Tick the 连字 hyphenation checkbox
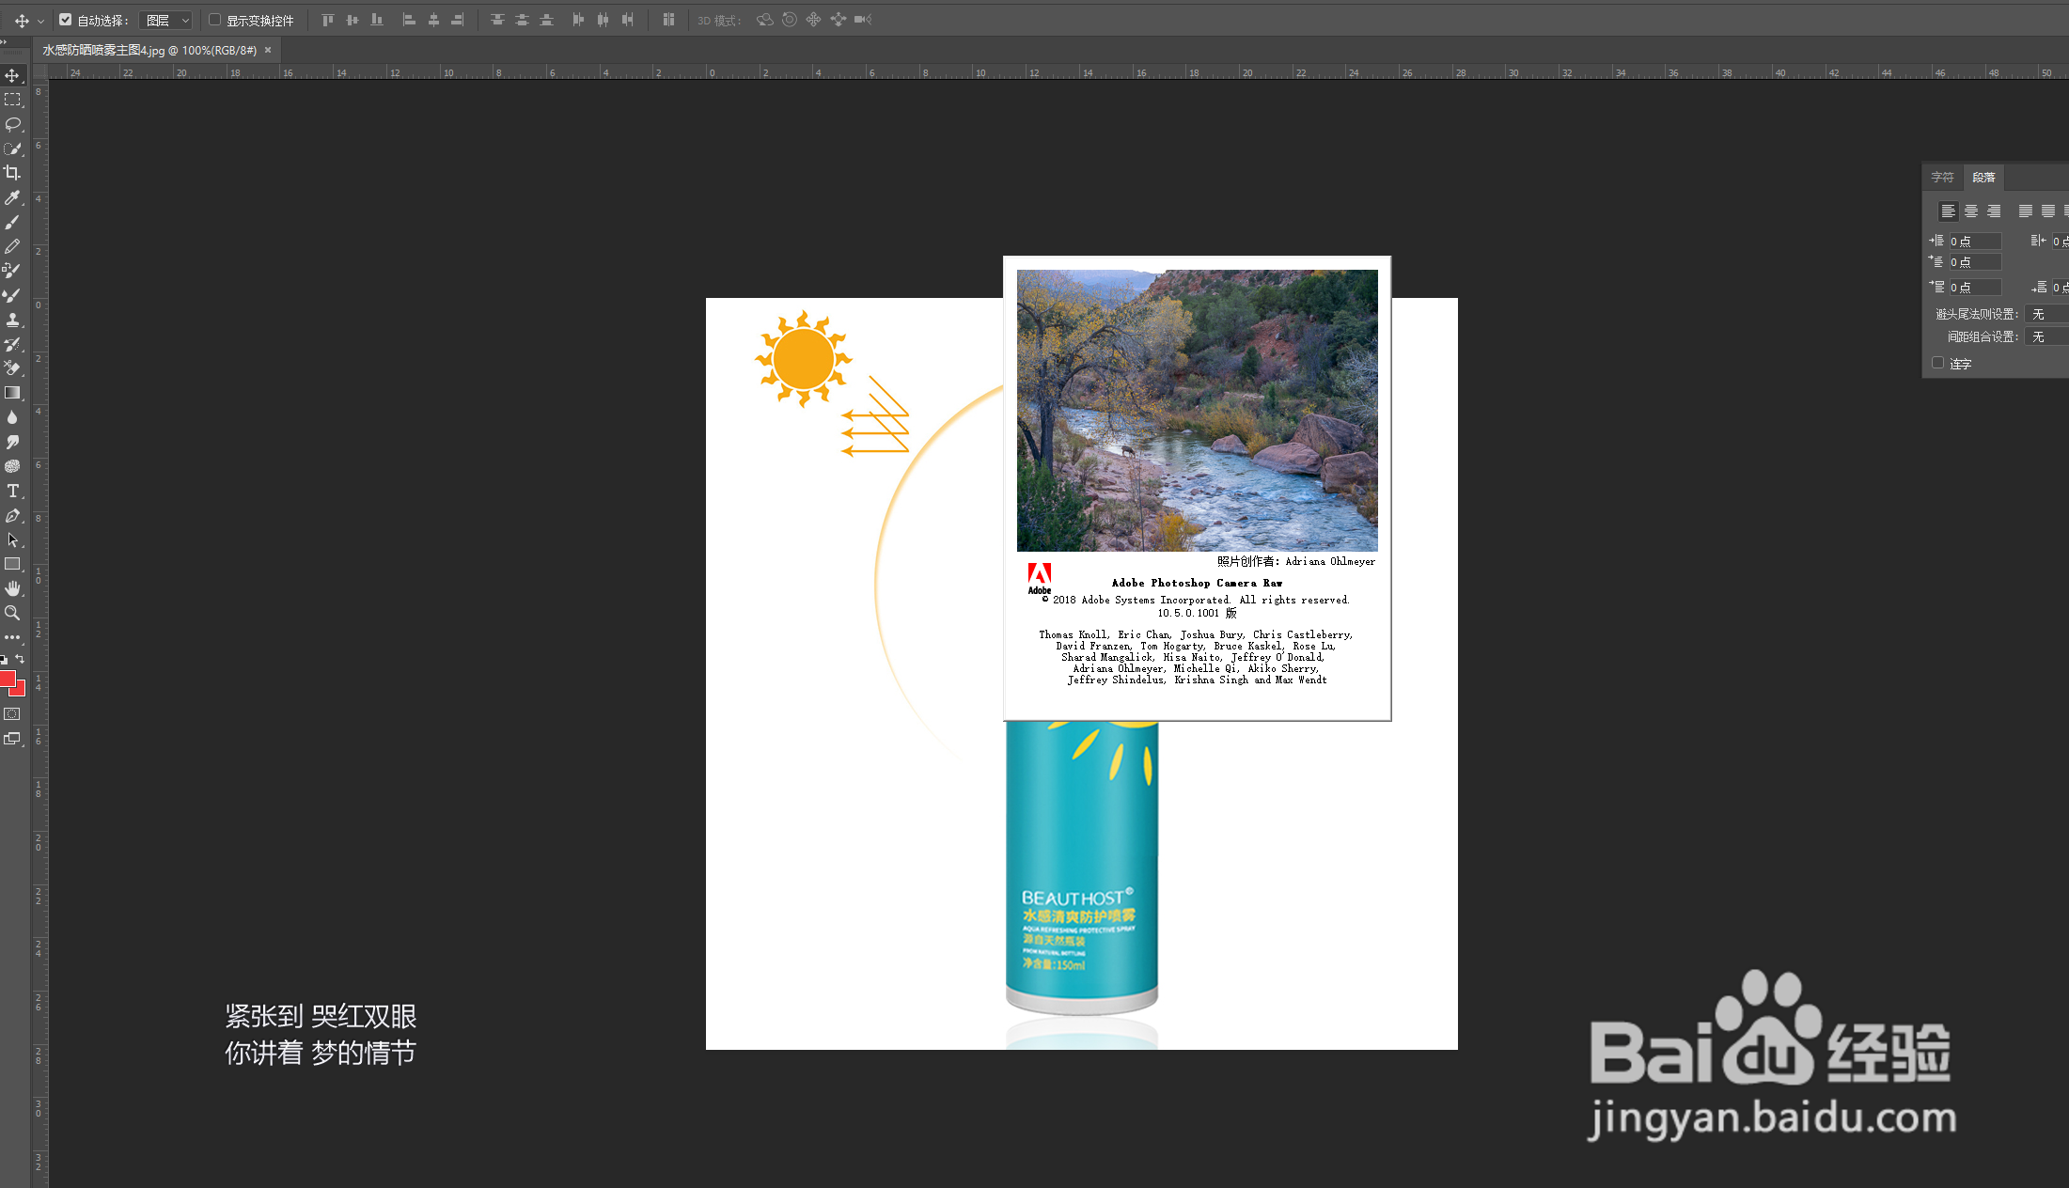The width and height of the screenshot is (2069, 1188). 1937,363
